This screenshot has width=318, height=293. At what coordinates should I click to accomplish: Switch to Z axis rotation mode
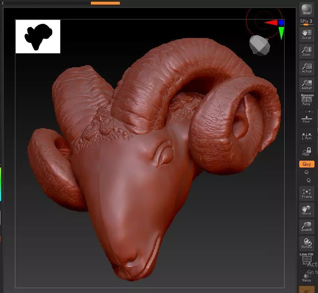point(309,180)
